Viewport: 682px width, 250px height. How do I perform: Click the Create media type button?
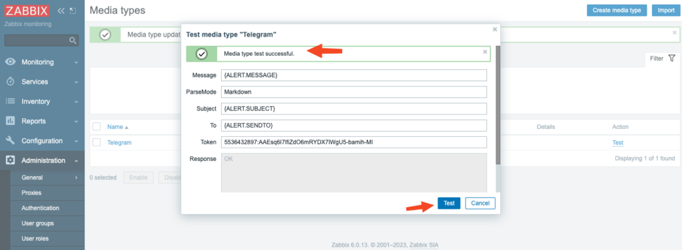[617, 11]
